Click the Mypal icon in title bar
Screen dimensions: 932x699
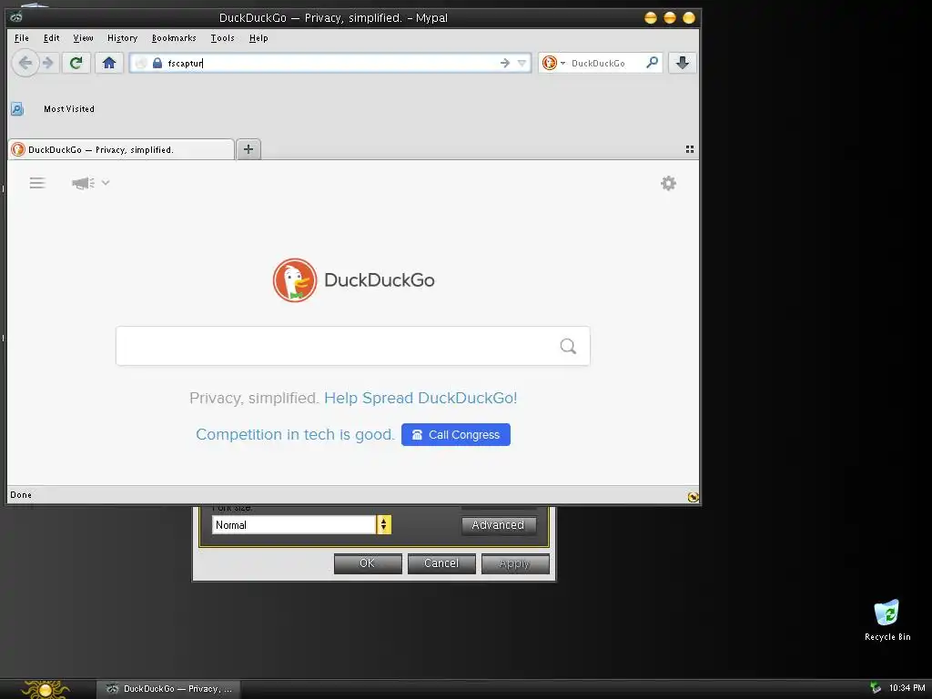(x=16, y=17)
